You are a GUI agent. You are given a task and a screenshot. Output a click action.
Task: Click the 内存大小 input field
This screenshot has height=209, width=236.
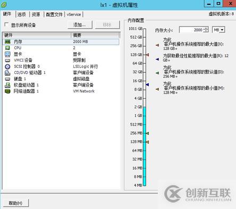(x=191, y=30)
